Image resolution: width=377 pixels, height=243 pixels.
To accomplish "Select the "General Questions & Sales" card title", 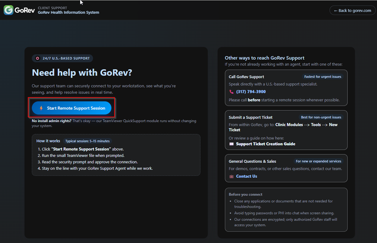I will [x=252, y=161].
